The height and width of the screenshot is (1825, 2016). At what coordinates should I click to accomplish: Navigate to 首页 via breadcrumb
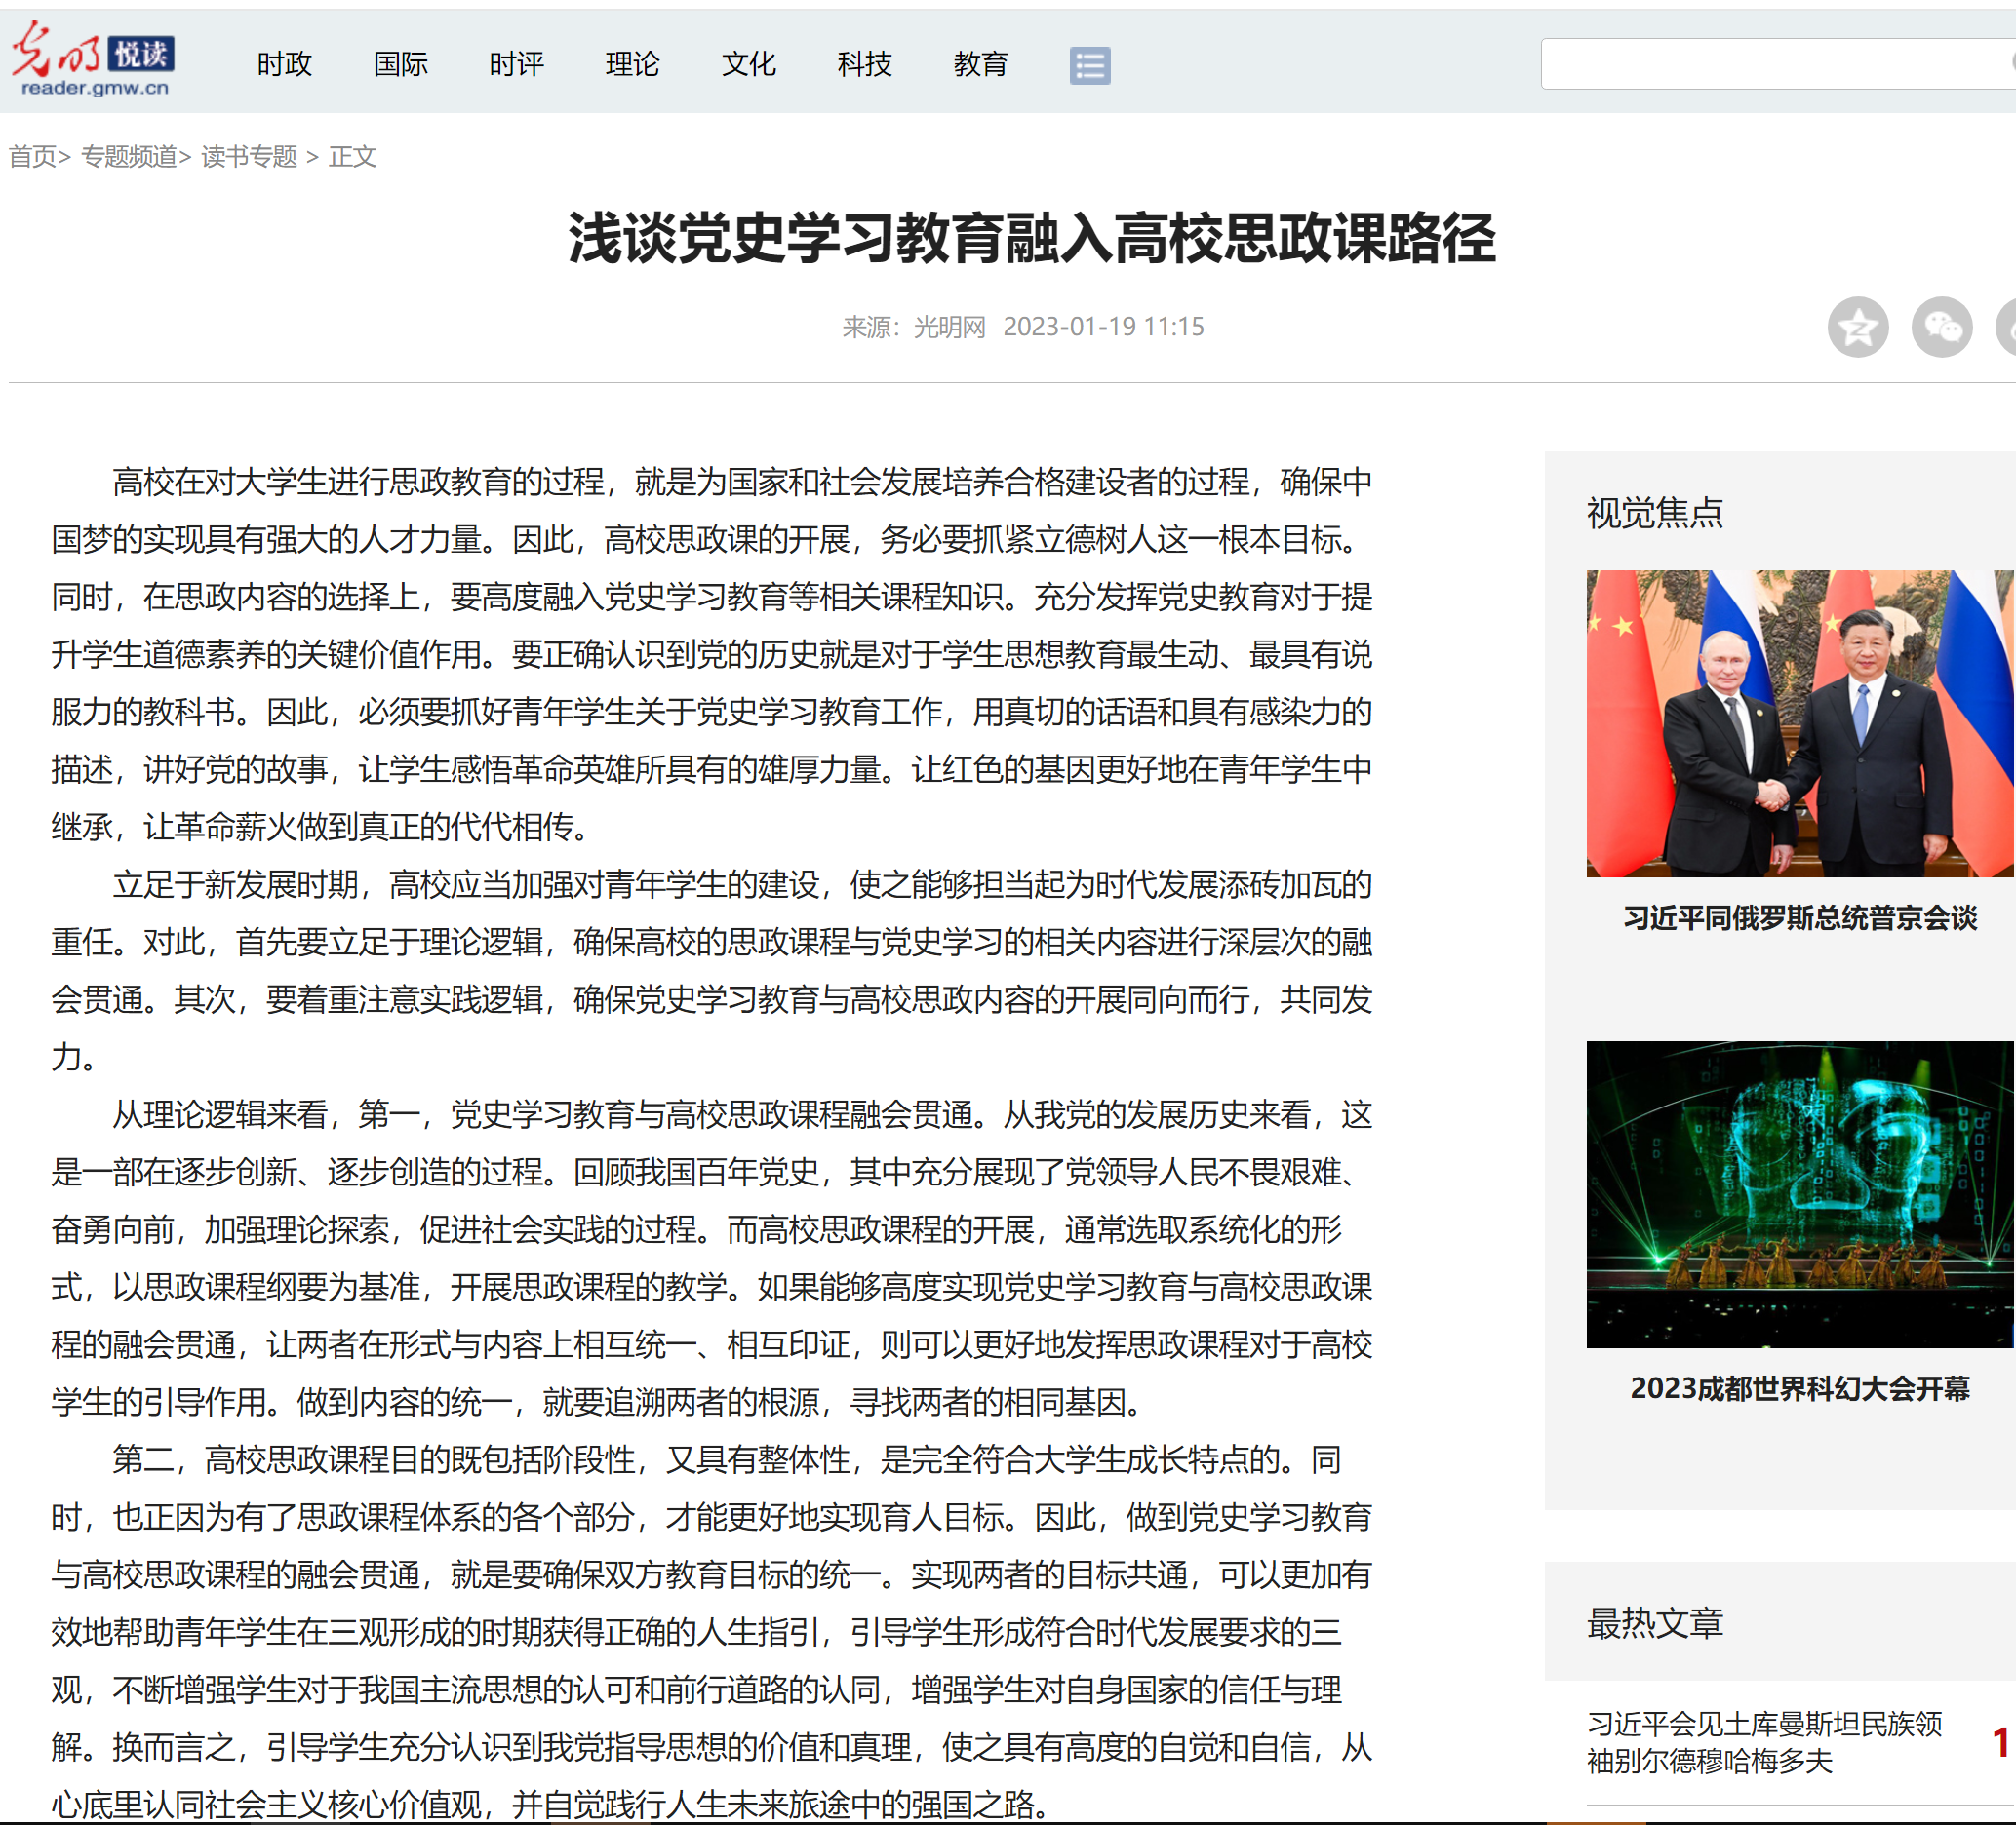coord(32,157)
